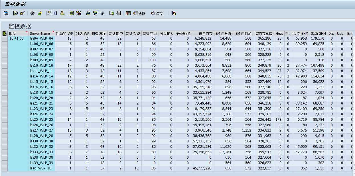The image size is (355, 176).
Task: Click page SHM value 63,958
Action: tap(301, 38)
